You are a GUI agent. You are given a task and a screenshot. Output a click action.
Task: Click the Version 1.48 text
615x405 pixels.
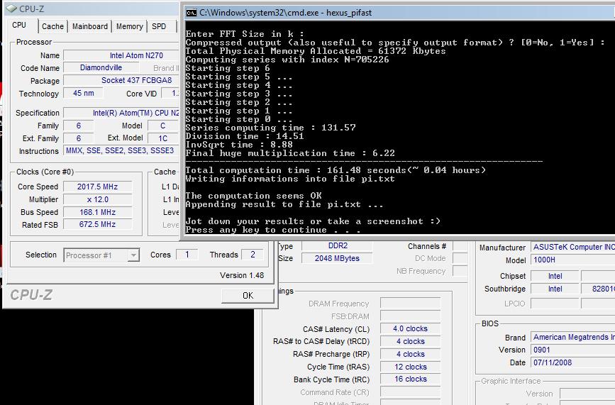[x=242, y=275]
